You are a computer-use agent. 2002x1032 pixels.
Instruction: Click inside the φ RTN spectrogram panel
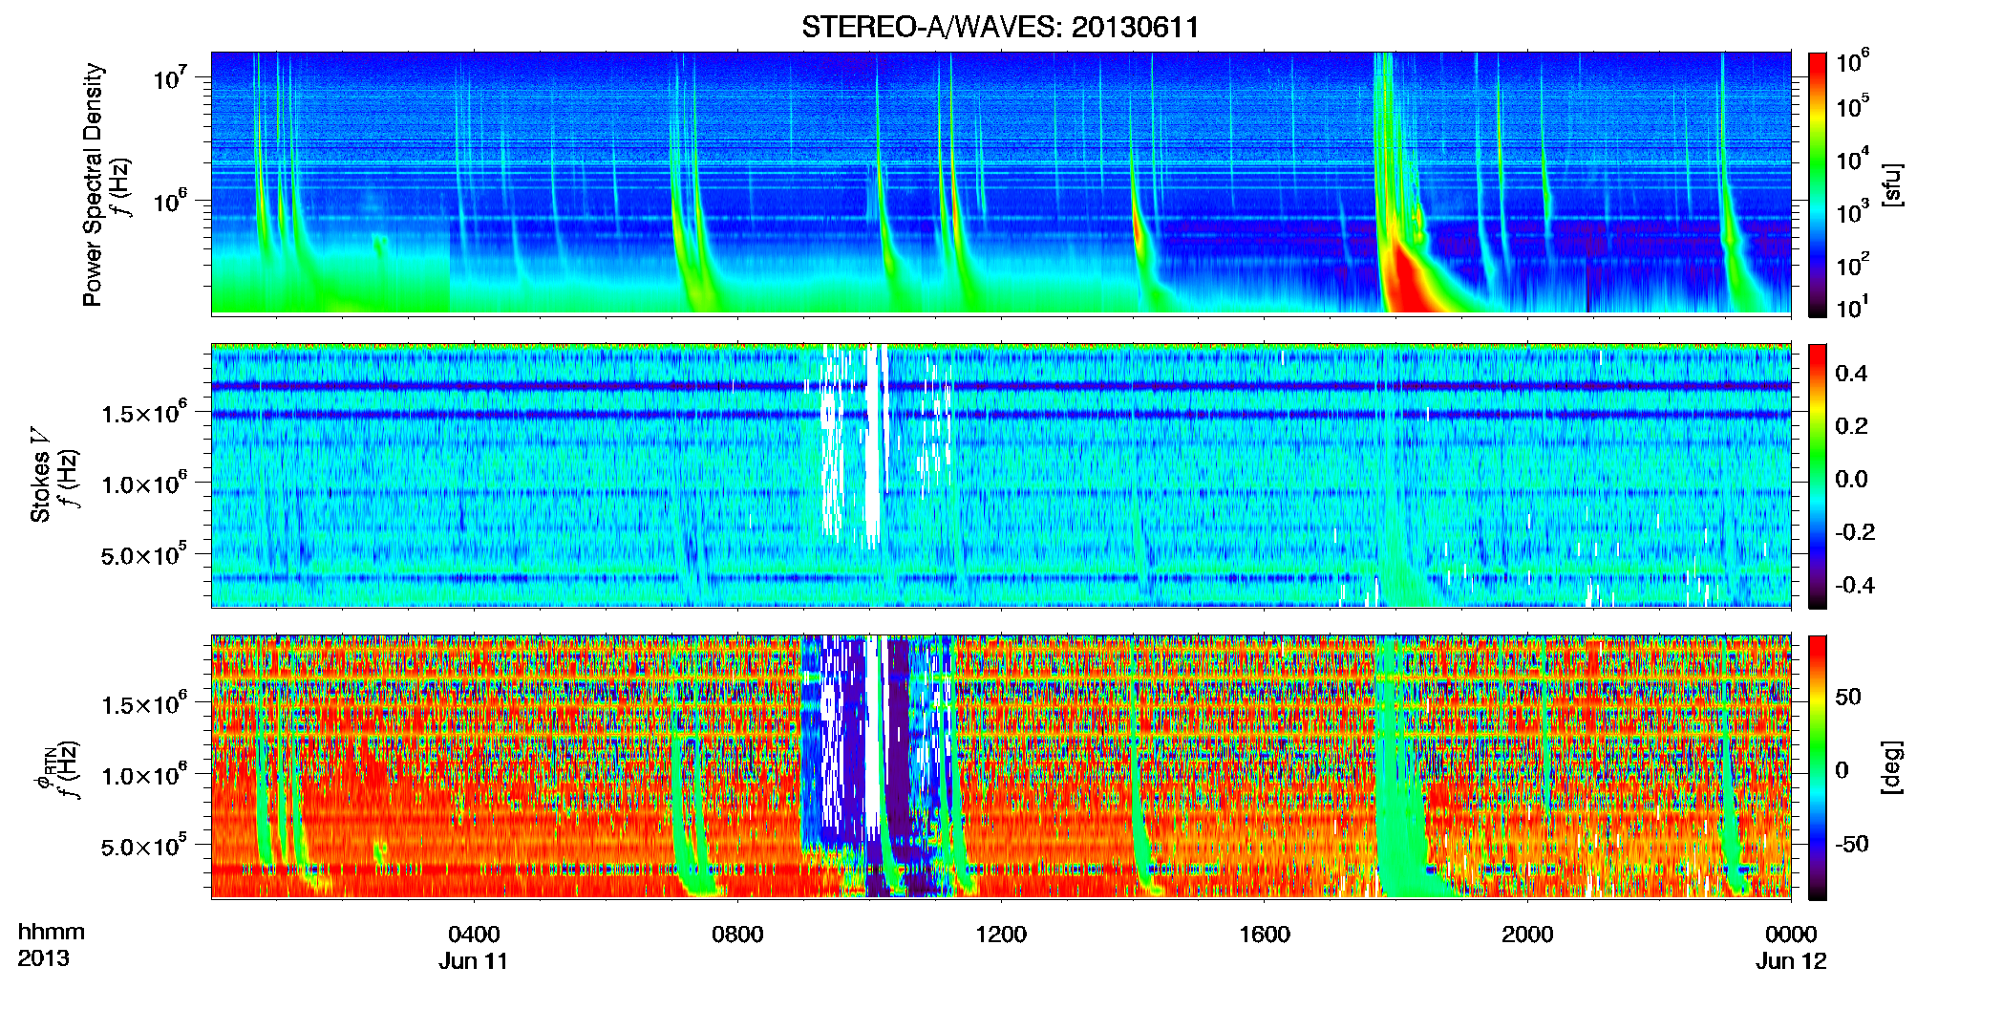pyautogui.click(x=1001, y=766)
